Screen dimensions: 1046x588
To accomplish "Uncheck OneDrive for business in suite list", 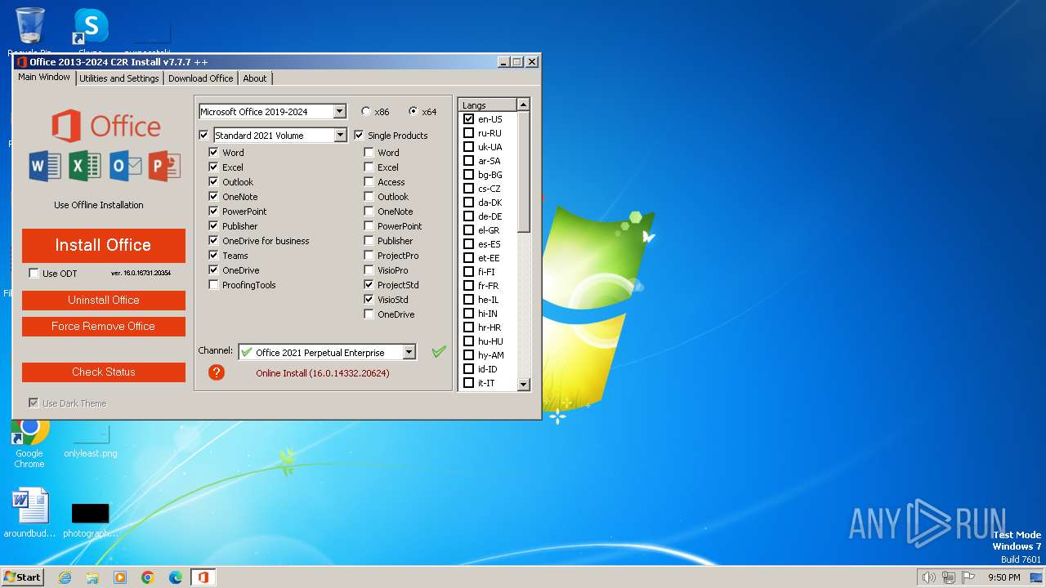I will point(213,241).
